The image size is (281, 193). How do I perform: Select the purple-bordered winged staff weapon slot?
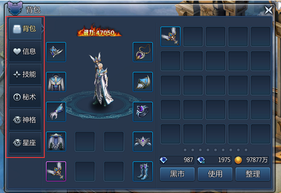(56, 171)
